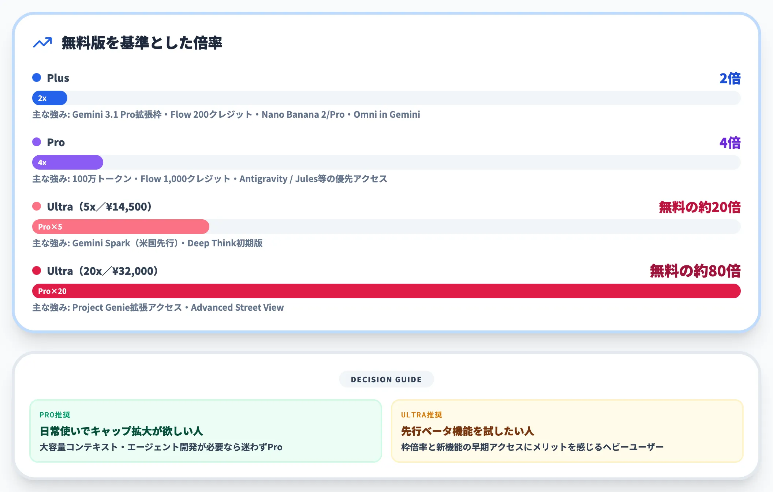The height and width of the screenshot is (492, 773).
Task: Click the pink dot next to Ultra 5x
Action: (37, 206)
